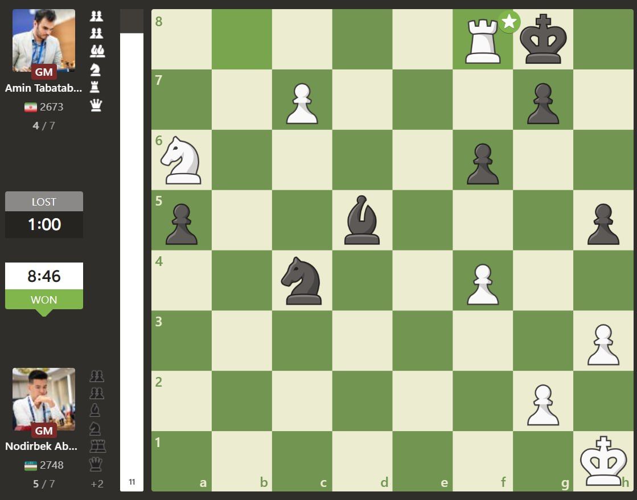Click the rating 2673
Viewport: 637px width, 500px height.
52,107
